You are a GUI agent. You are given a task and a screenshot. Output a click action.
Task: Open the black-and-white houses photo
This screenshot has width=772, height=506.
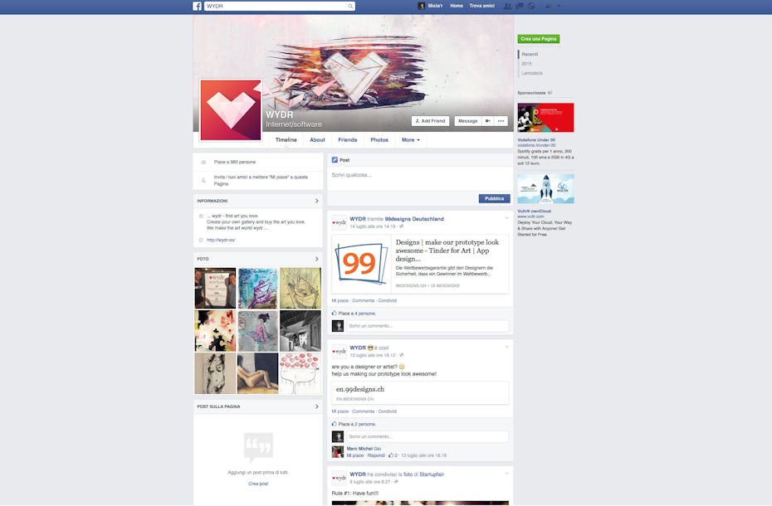point(300,331)
